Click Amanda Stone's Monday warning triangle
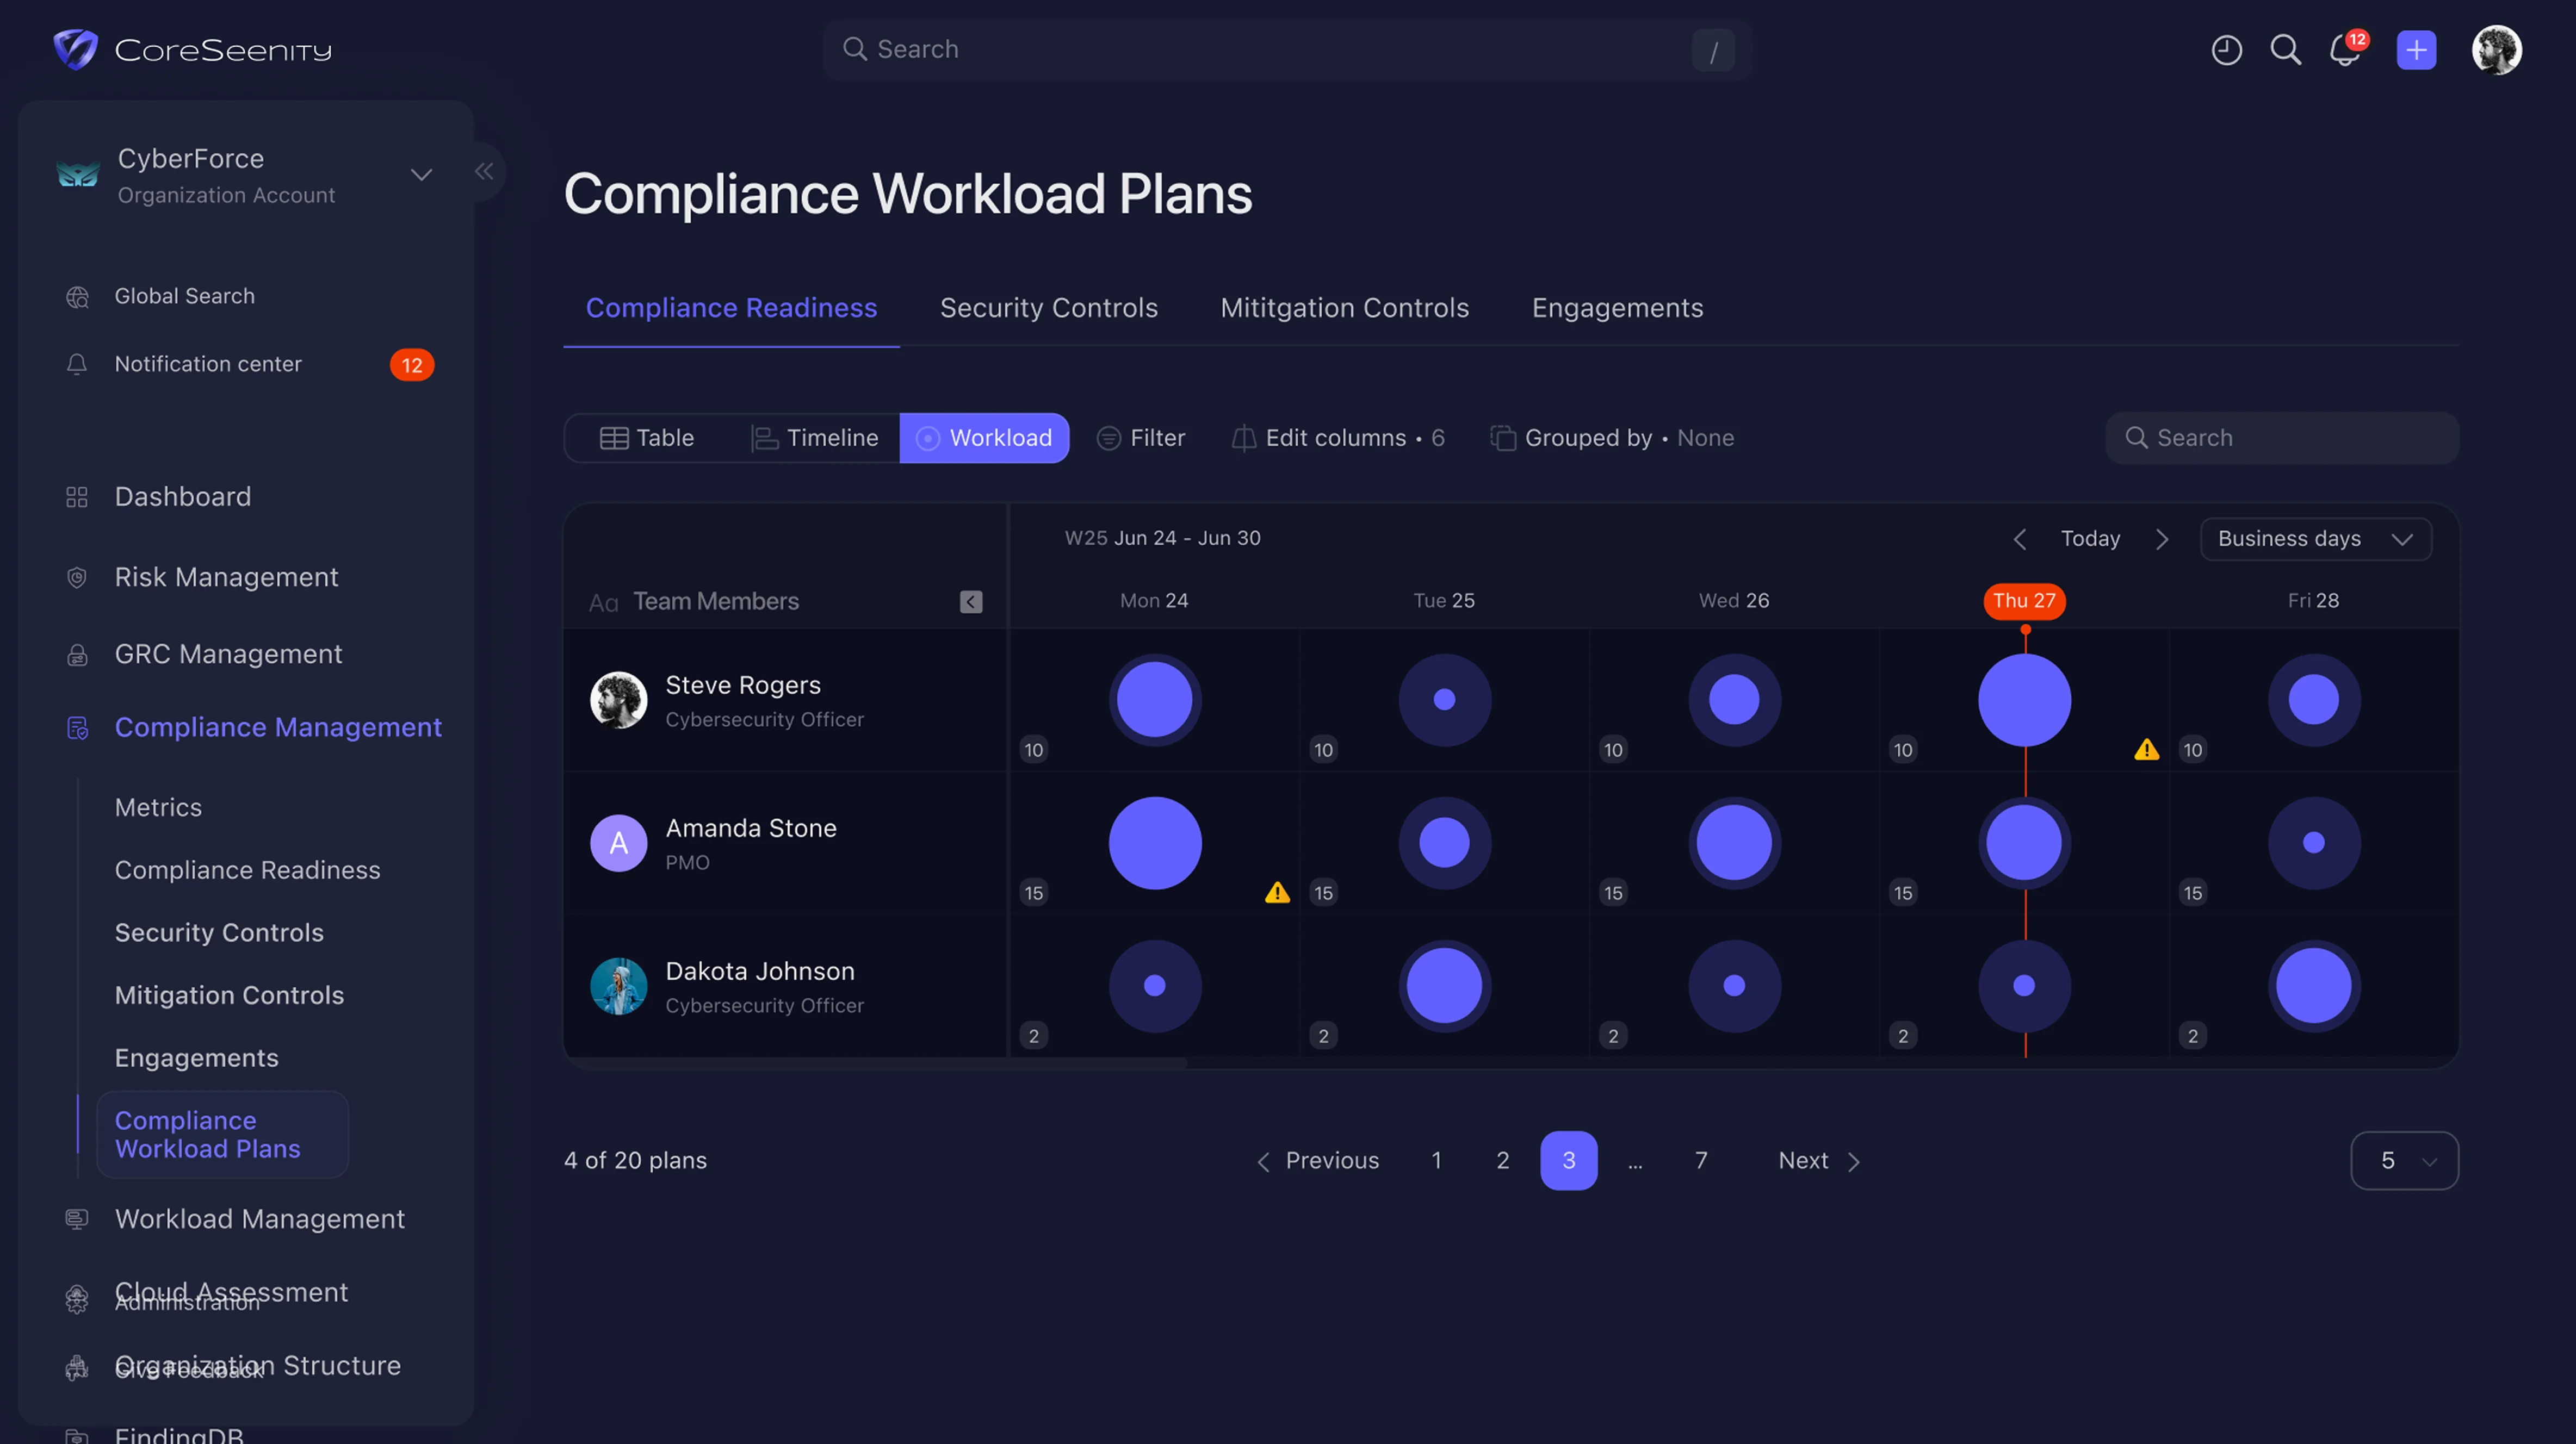Viewport: 2576px width, 1444px height. click(1277, 892)
